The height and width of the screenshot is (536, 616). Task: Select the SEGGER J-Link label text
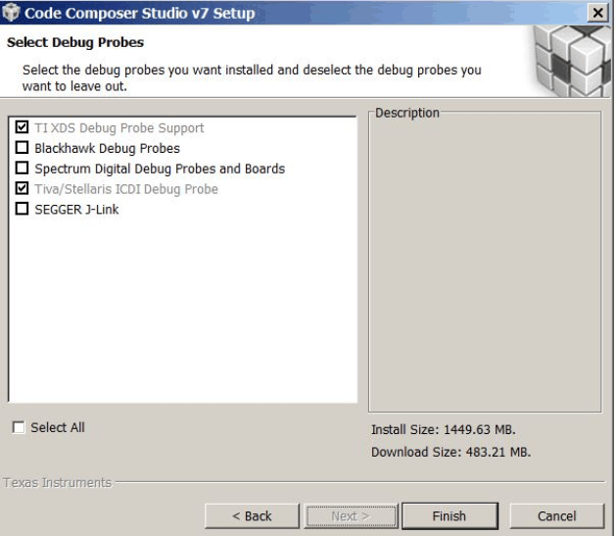pyautogui.click(x=76, y=210)
